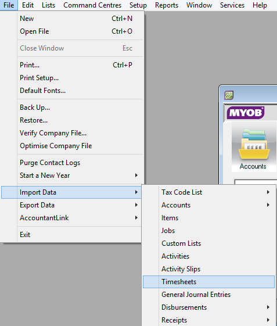Screen dimensions: 277x326
Task: Expand the Export Data submenu
Action: (x=79, y=205)
